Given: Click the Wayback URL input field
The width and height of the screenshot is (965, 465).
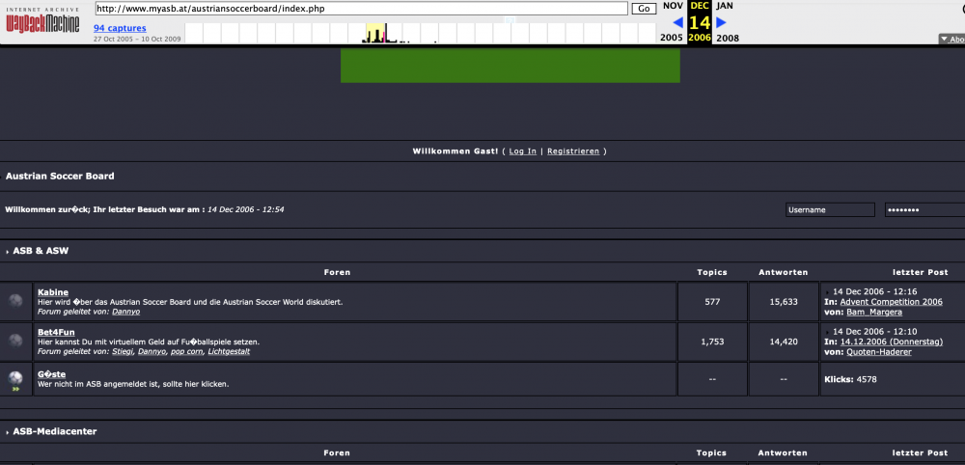Looking at the screenshot, I should coord(361,9).
